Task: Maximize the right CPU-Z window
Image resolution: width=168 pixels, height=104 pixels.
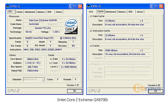Action: click(x=157, y=6)
